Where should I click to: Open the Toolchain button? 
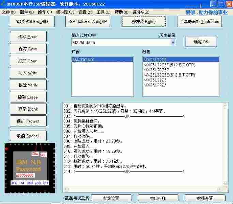(x=200, y=22)
